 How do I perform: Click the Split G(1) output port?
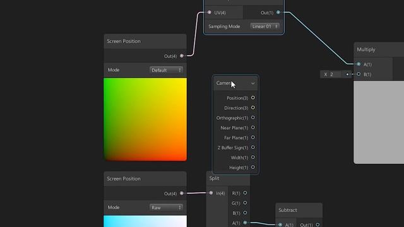[245, 203]
